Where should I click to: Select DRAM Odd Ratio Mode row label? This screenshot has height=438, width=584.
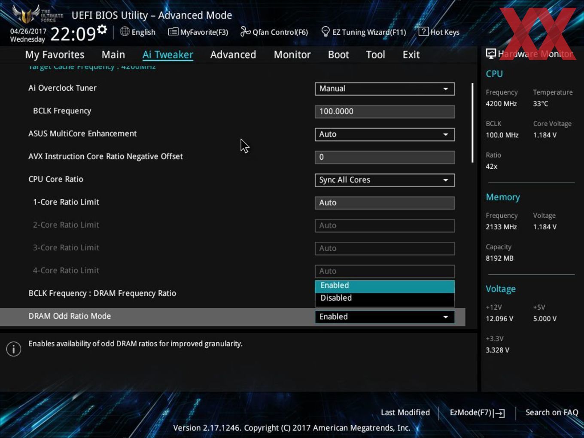70,316
